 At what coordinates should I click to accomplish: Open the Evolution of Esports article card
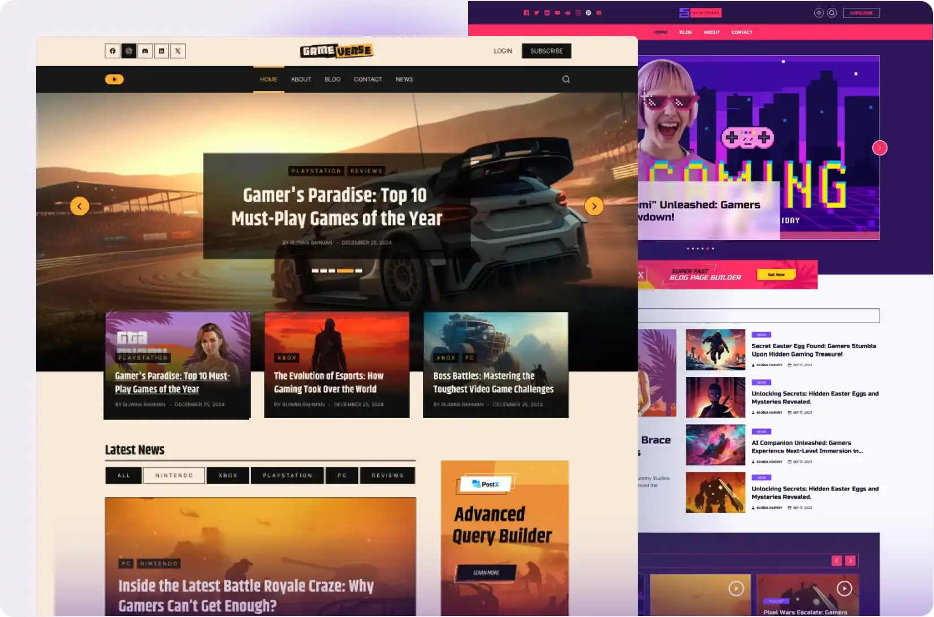(337, 365)
